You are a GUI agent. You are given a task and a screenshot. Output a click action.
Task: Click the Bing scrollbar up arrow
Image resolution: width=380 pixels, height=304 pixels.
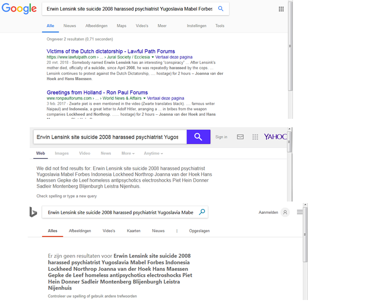(x=305, y=205)
